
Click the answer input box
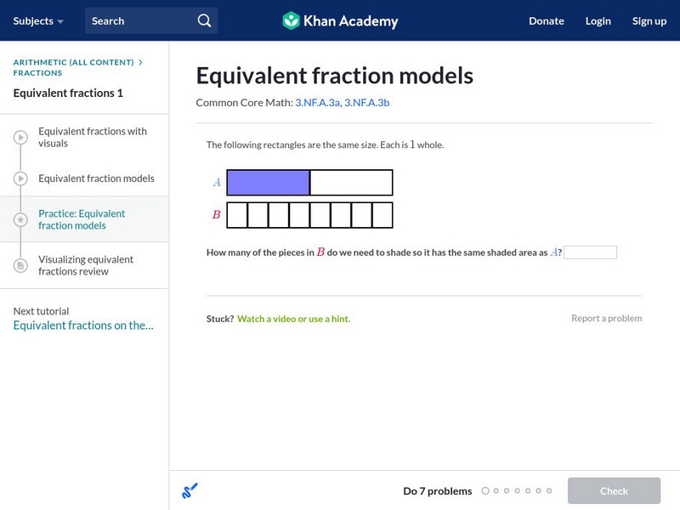[590, 252]
